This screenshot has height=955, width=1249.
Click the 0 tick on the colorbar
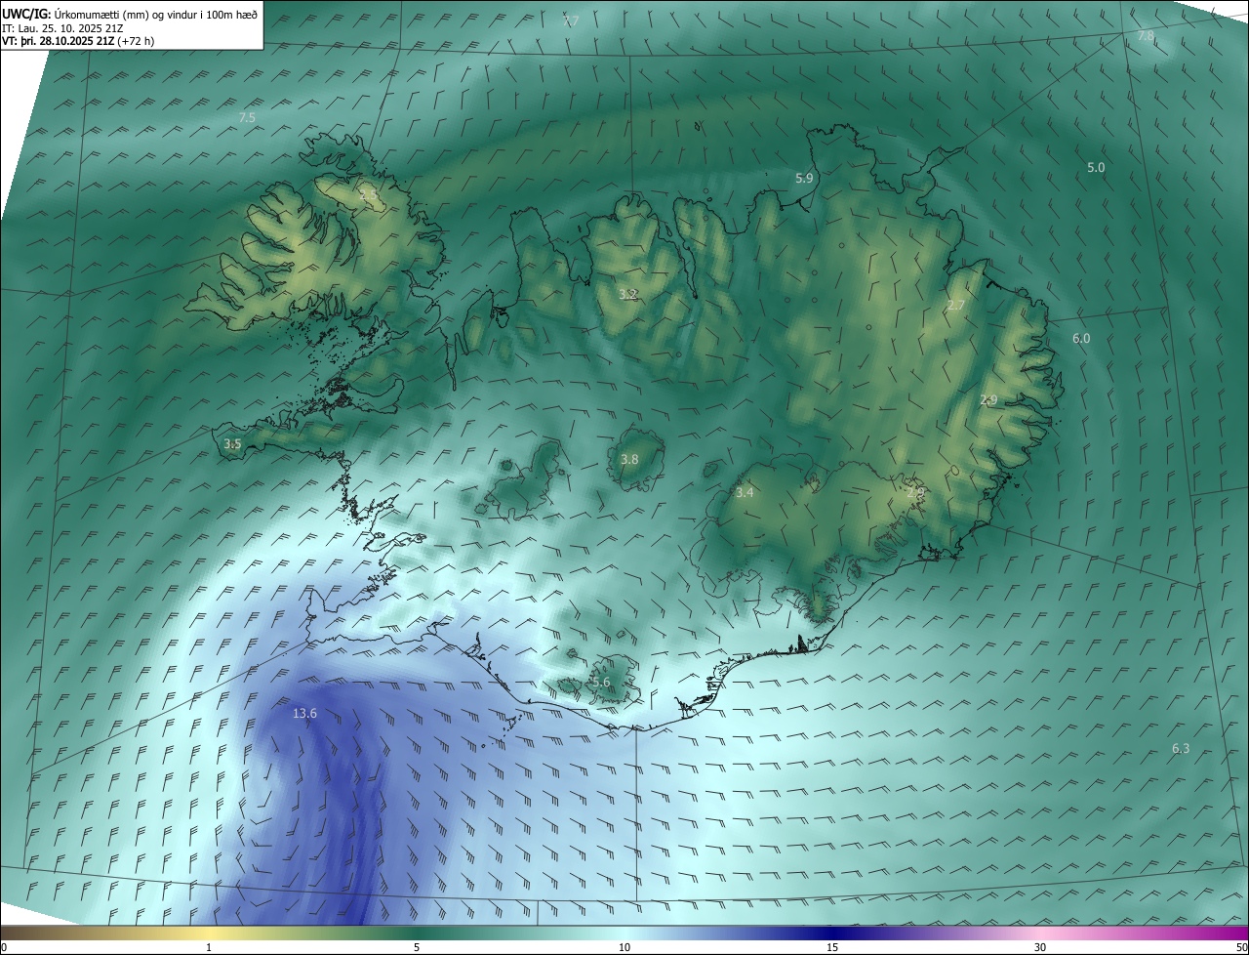pyautogui.click(x=4, y=947)
